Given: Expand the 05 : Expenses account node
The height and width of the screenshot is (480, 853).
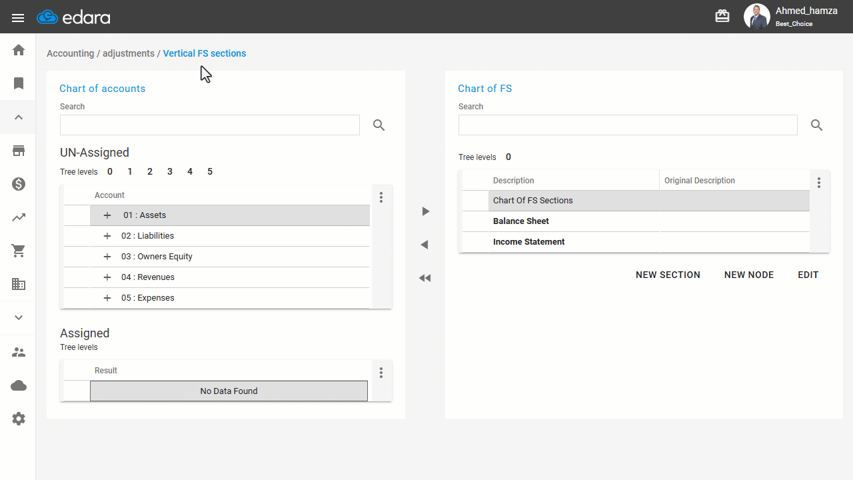Looking at the screenshot, I should pyautogui.click(x=107, y=298).
